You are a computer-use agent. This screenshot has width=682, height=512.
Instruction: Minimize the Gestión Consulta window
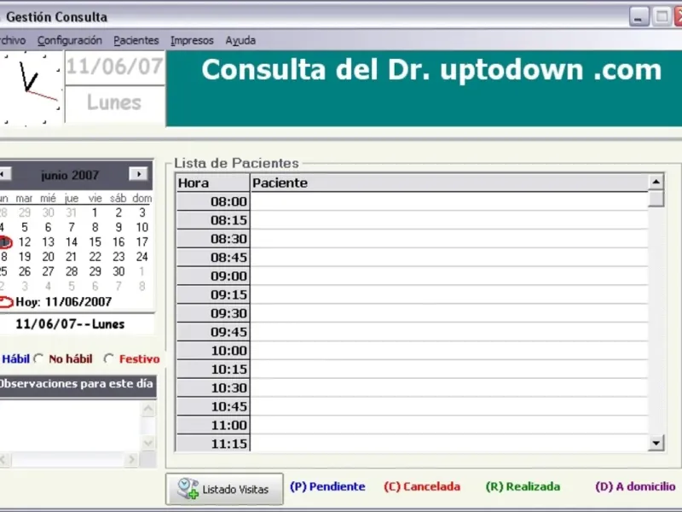coord(639,16)
